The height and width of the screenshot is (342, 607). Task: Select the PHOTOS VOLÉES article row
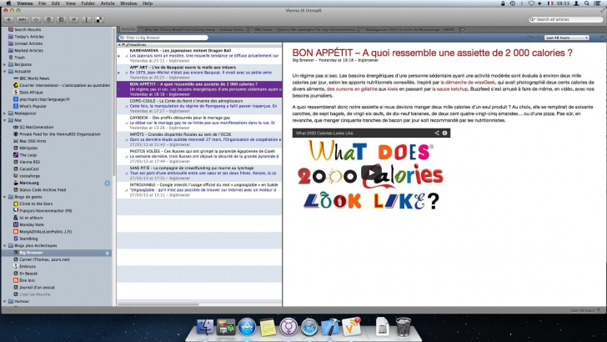pyautogui.click(x=199, y=156)
